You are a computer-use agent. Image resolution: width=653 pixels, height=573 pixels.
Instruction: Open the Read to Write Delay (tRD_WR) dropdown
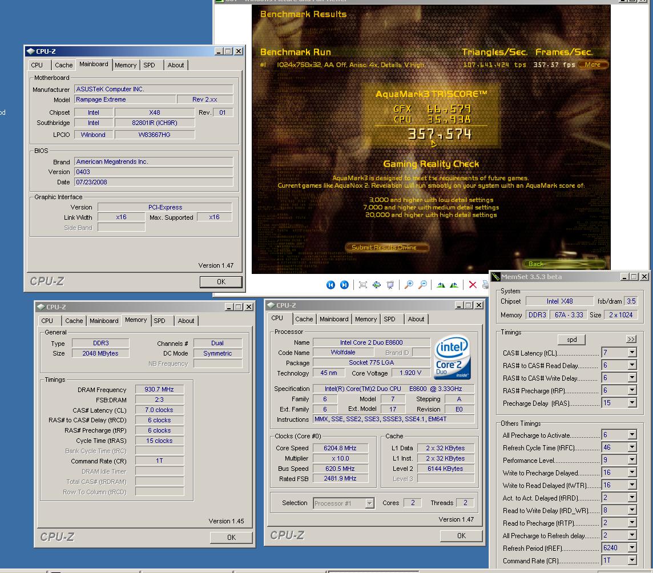(632, 510)
